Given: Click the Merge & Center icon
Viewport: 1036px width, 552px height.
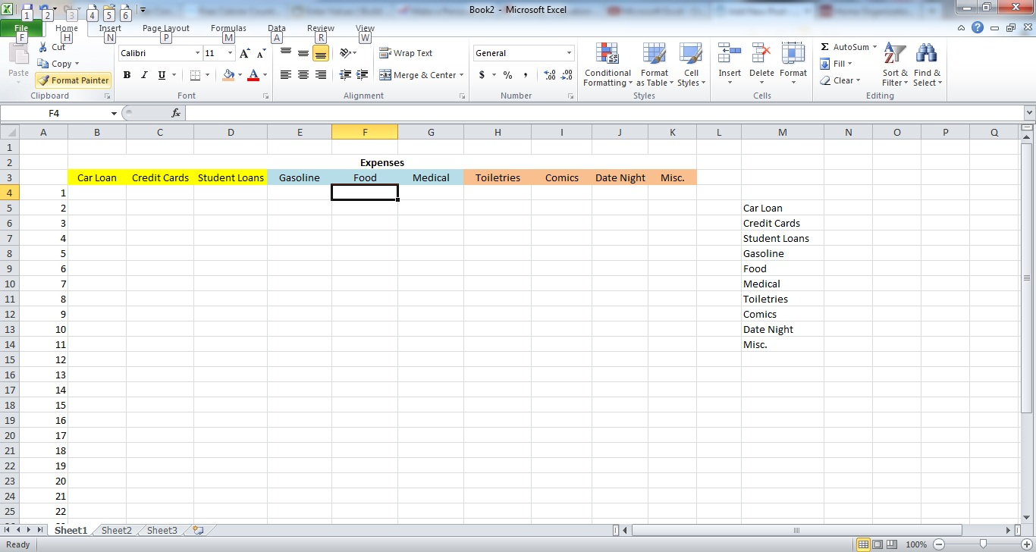Looking at the screenshot, I should tap(385, 75).
